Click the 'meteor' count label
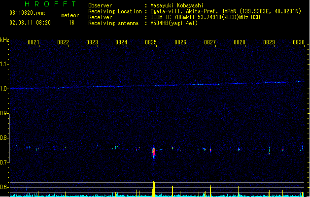Image resolution: width=310 pixels, height=197 pixels. point(70,15)
